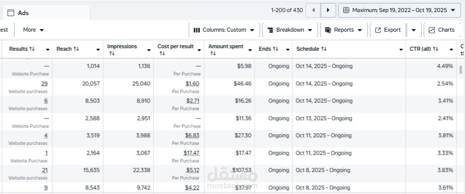Select amount spent $107.53
This screenshot has width=465, height=194.
coord(242,170)
